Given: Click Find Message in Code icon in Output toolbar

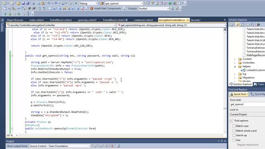Looking at the screenshot, I should click(x=95, y=146).
